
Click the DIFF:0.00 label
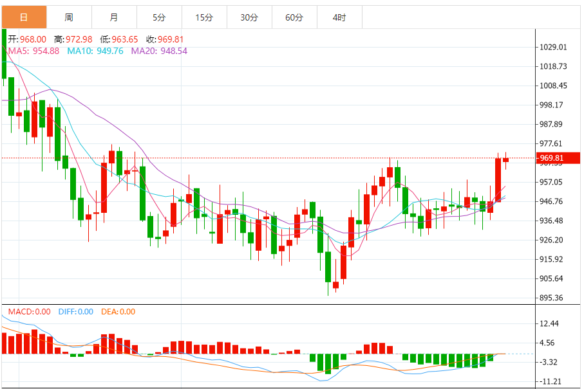coord(76,312)
